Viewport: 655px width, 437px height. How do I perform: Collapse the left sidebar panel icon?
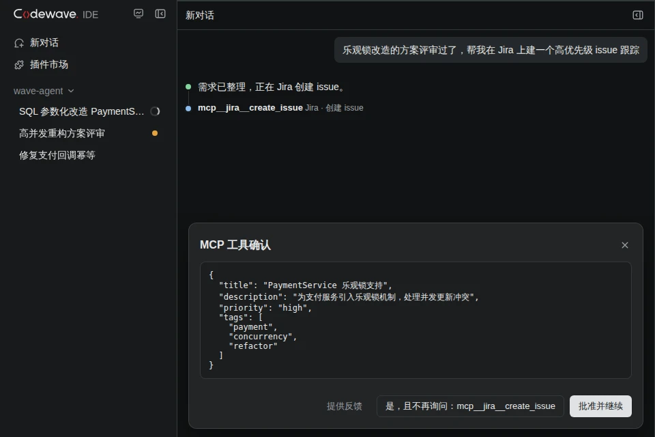pyautogui.click(x=160, y=14)
